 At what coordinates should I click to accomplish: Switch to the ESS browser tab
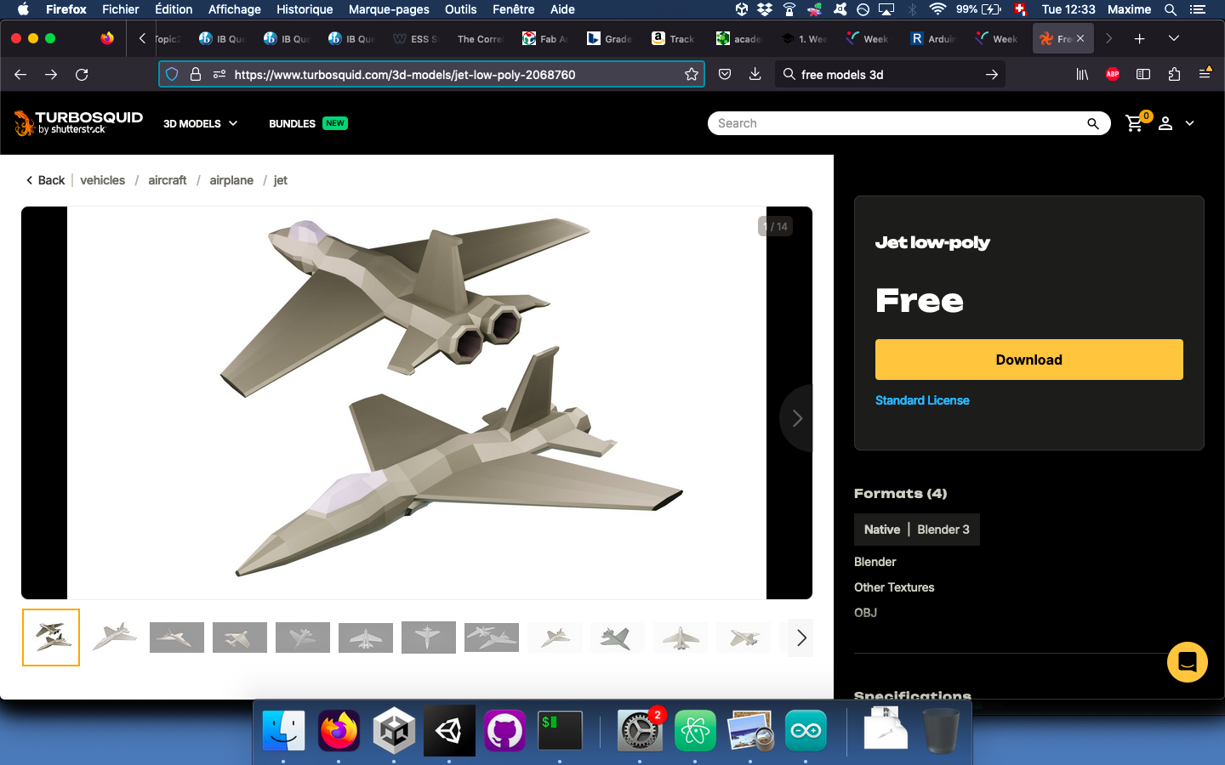point(415,38)
